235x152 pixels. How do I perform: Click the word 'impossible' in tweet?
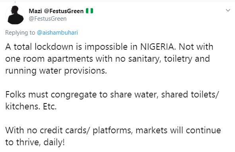tap(106, 47)
